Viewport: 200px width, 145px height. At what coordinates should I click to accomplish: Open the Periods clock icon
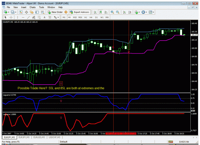[x=143, y=12]
